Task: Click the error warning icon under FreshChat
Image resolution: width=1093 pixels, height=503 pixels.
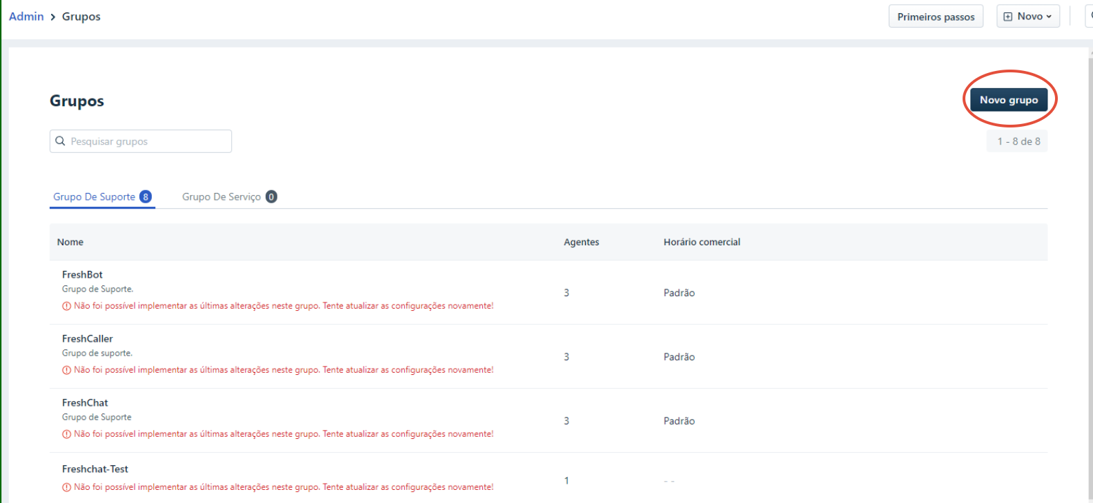Action: point(67,434)
